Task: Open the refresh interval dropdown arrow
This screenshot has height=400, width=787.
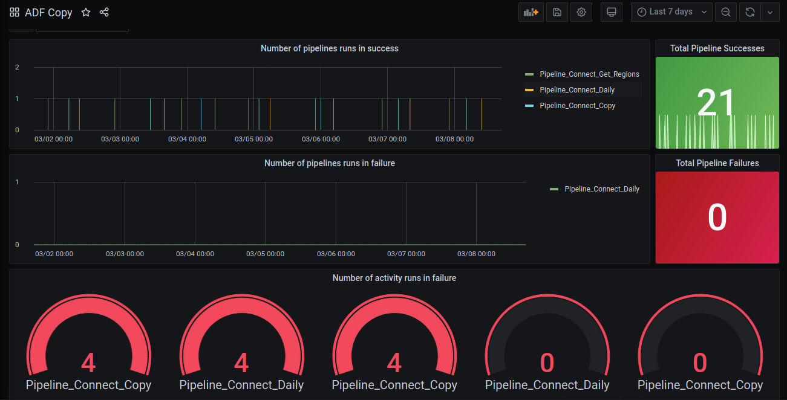Action: pyautogui.click(x=770, y=12)
